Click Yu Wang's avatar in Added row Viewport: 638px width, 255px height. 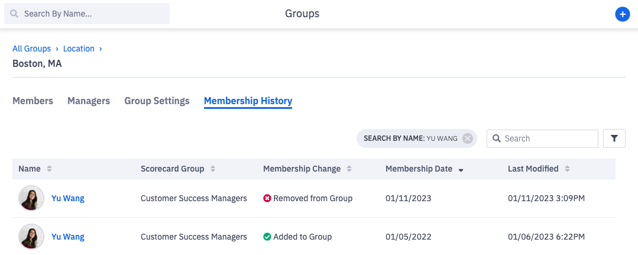31,237
